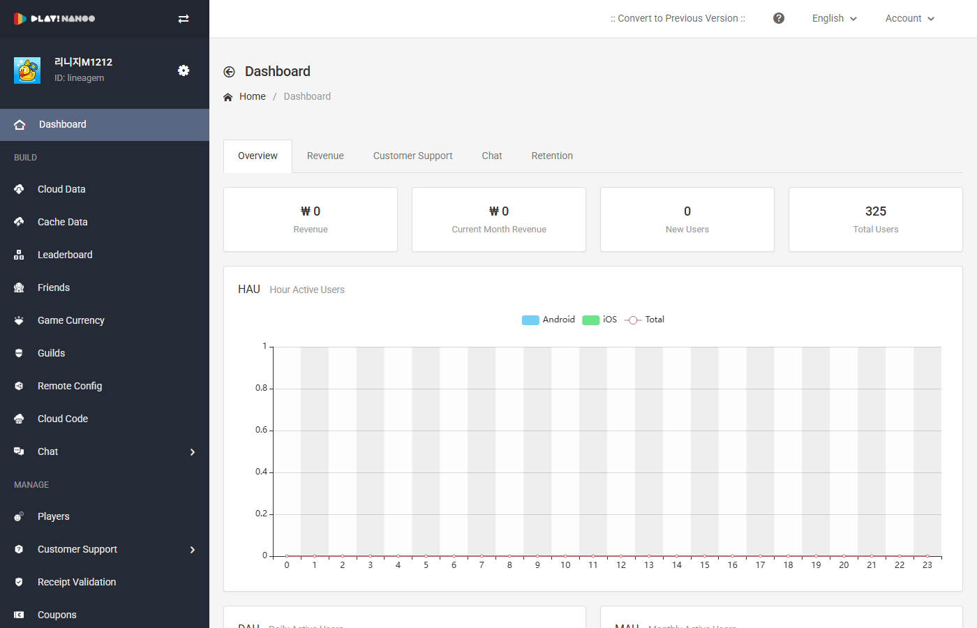This screenshot has width=977, height=628.
Task: Click the Cloud Code icon
Action: click(x=19, y=419)
